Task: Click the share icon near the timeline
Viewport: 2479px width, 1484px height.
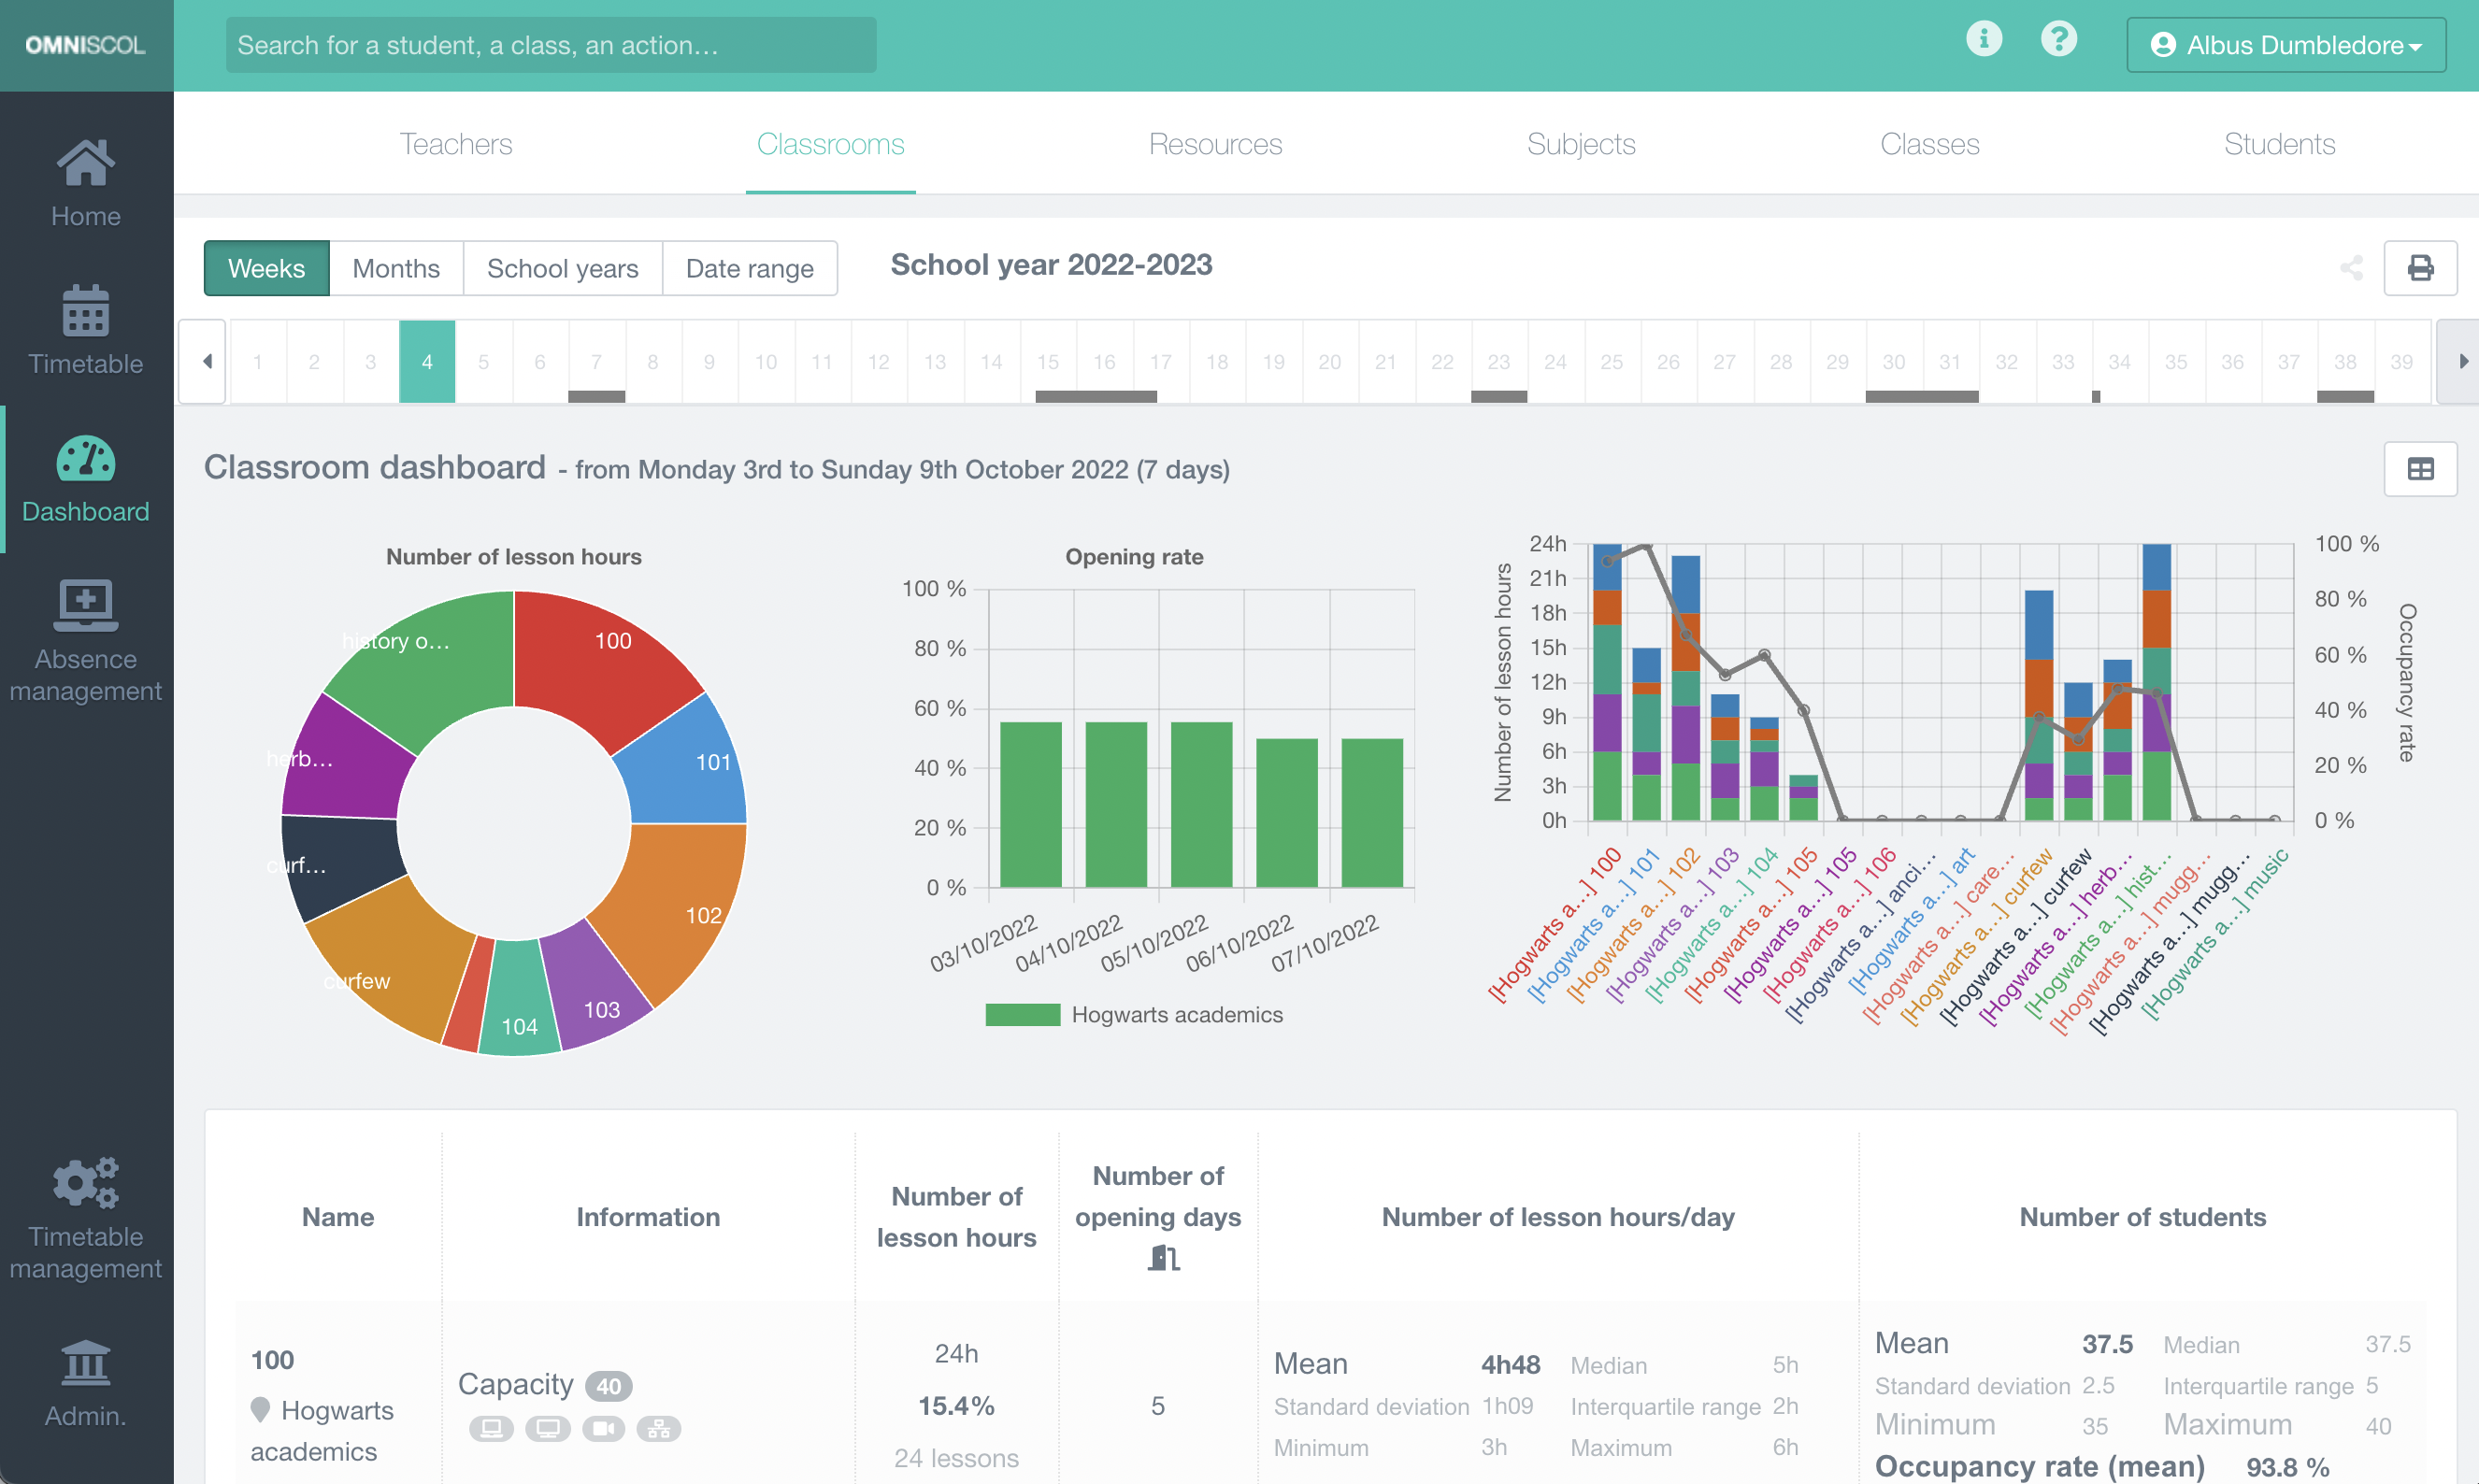Action: (x=2352, y=267)
